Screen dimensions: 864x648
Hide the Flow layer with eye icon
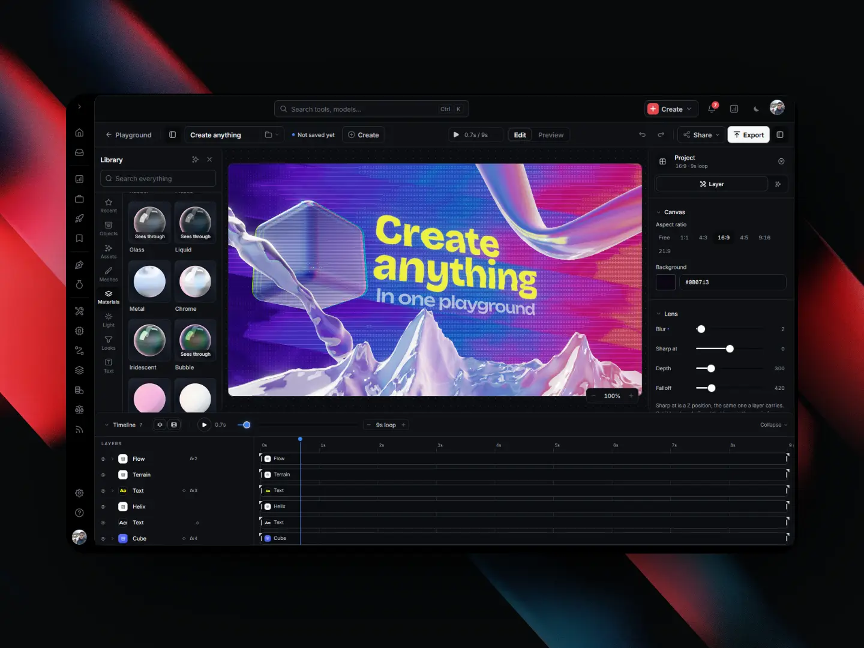103,459
